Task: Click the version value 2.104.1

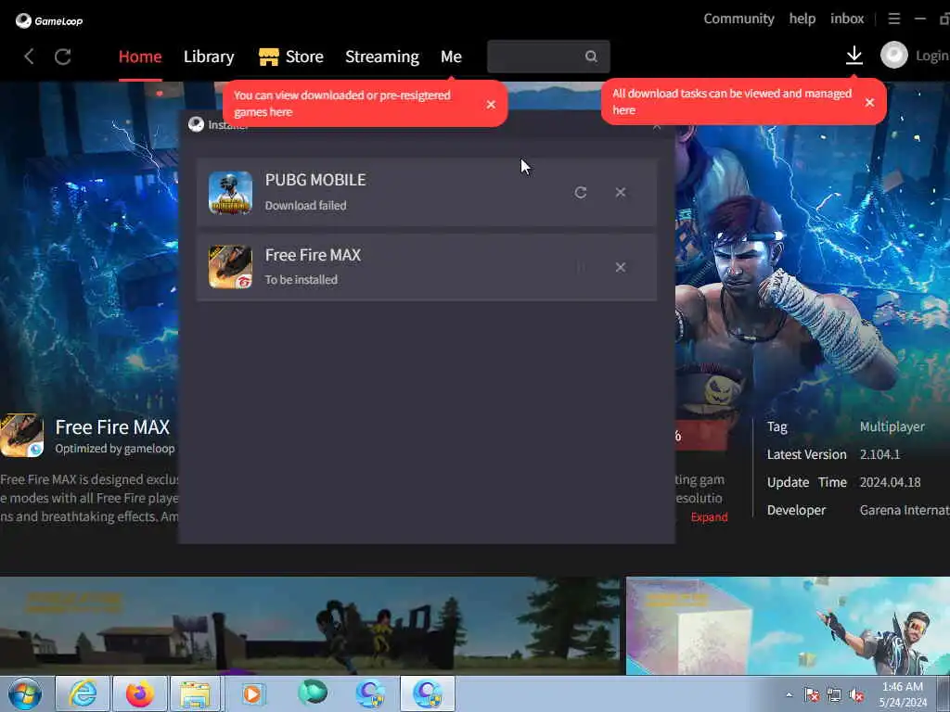Action: [879, 454]
